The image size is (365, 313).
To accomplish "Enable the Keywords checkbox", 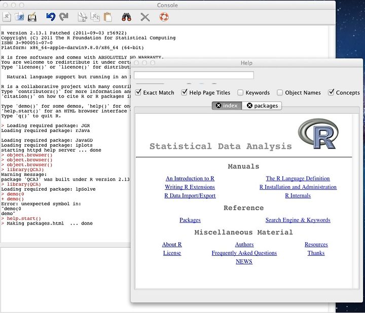I will [x=240, y=93].
